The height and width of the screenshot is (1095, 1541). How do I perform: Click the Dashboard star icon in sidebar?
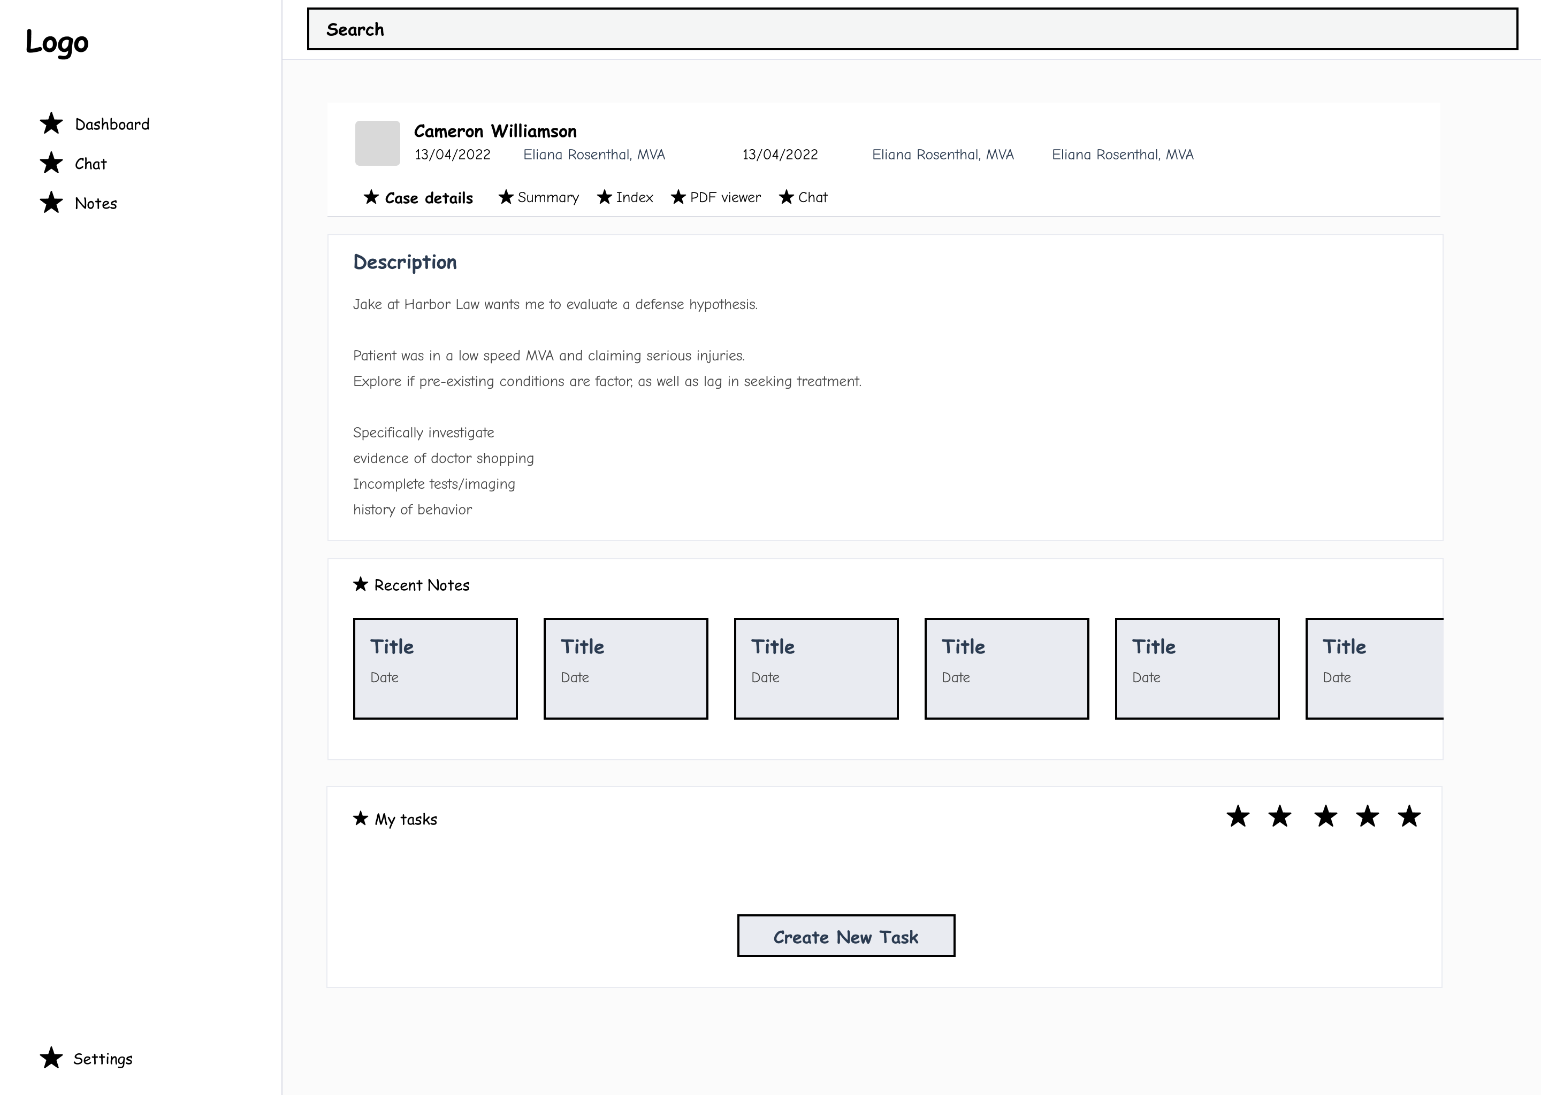(x=51, y=124)
